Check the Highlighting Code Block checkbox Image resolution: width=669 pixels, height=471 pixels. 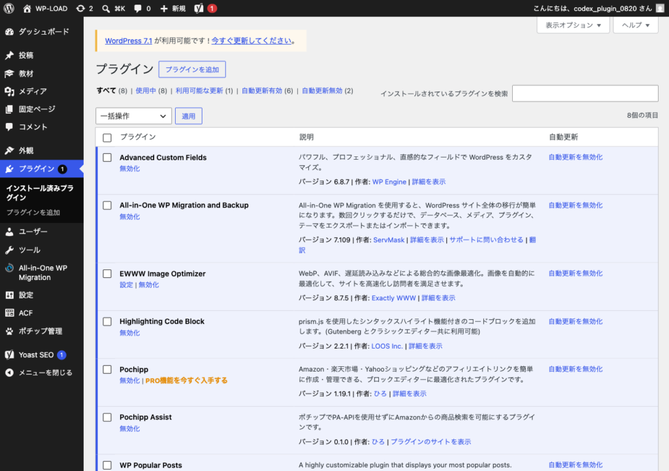pyautogui.click(x=107, y=321)
